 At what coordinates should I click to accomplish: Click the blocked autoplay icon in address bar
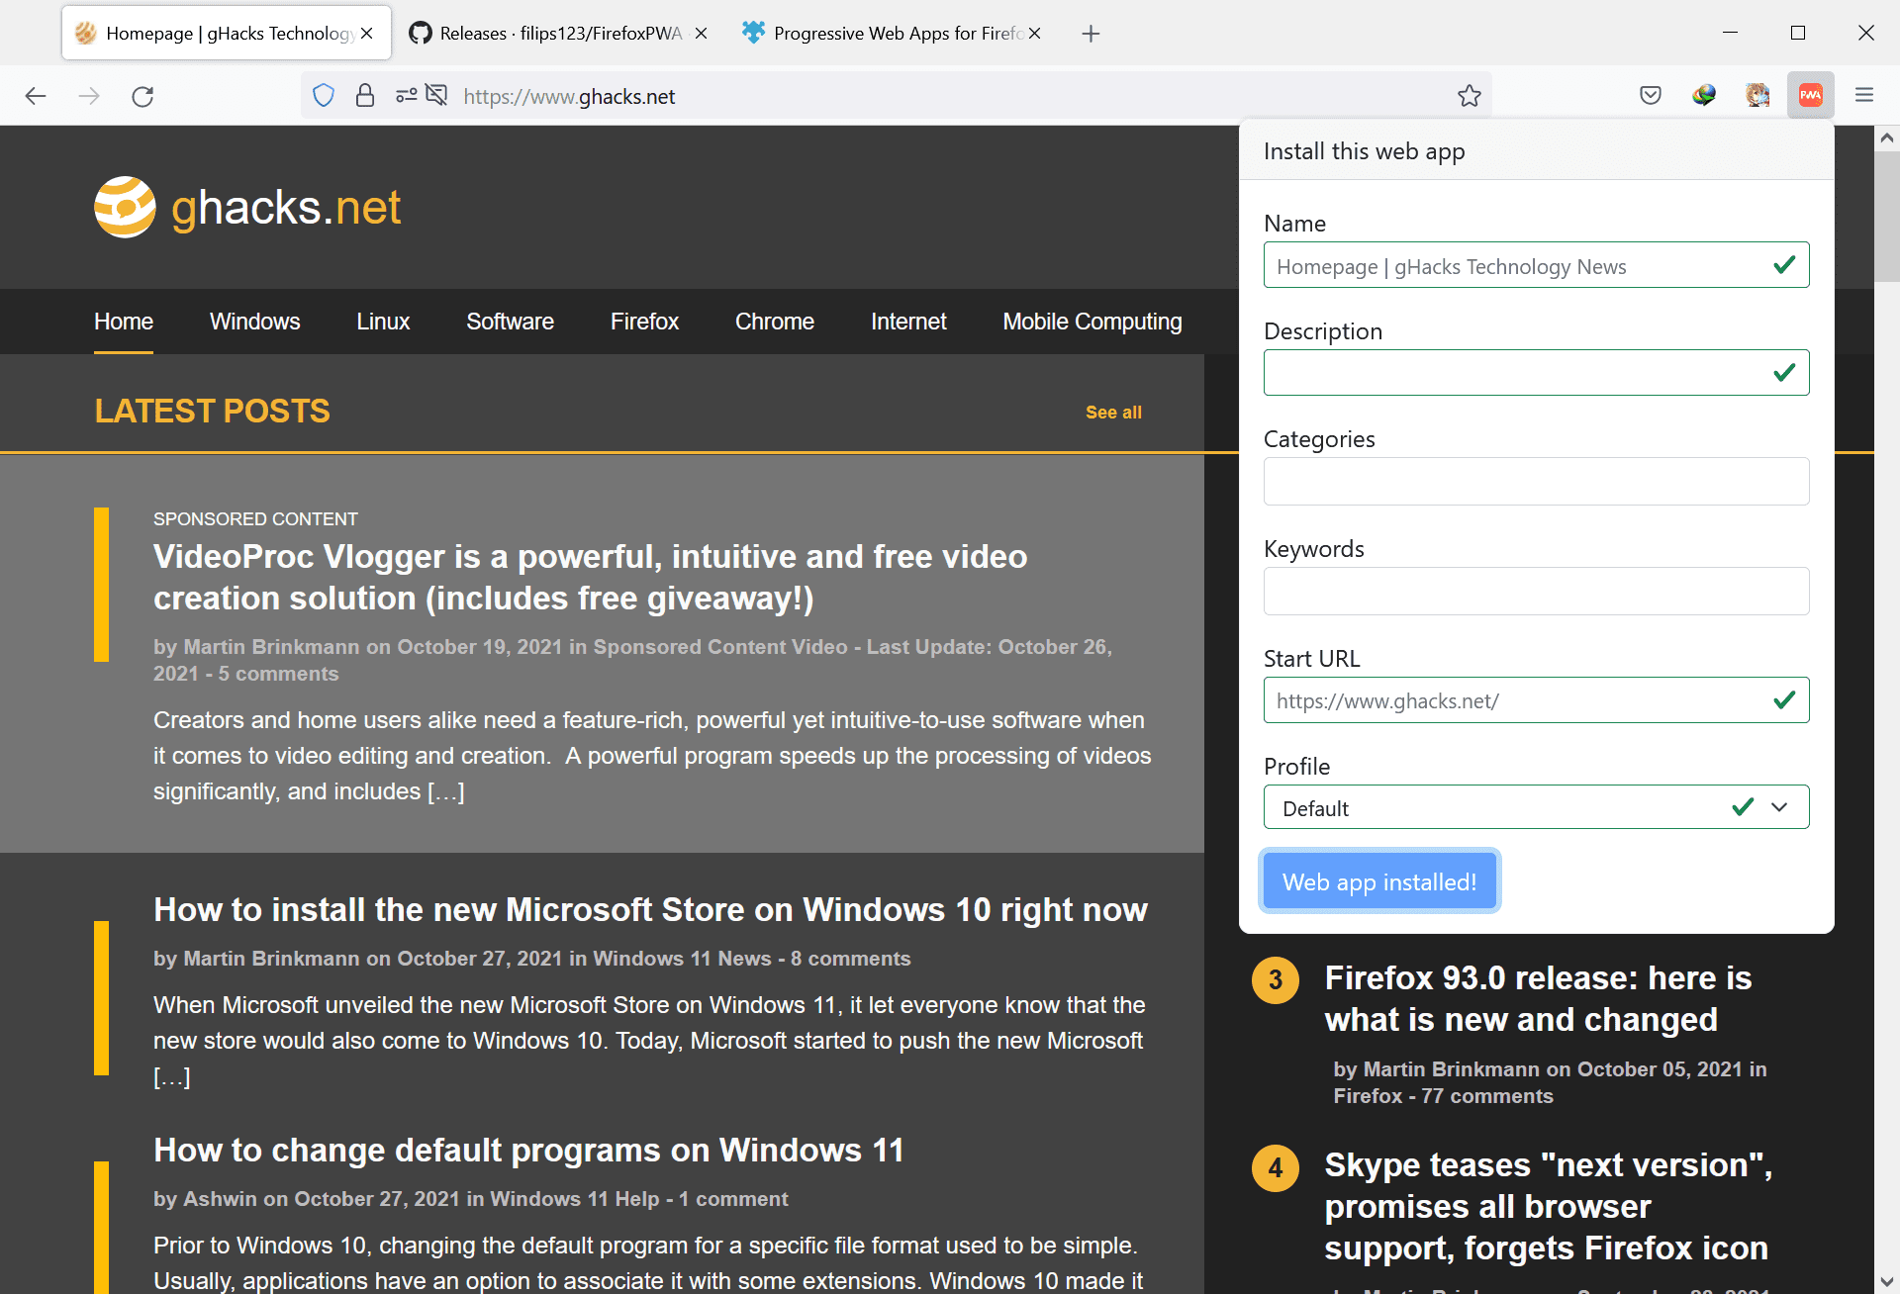(x=436, y=95)
